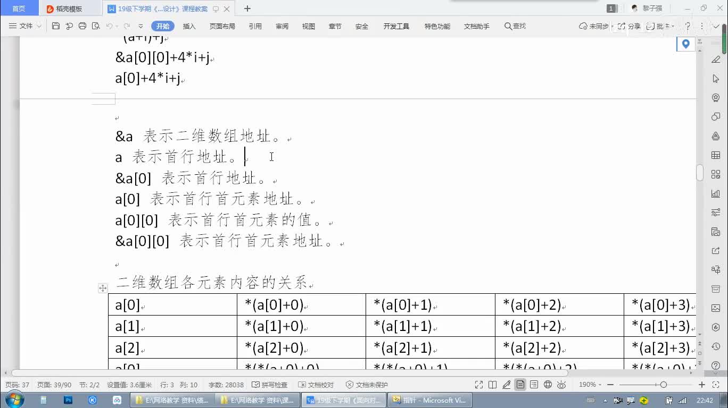The height and width of the screenshot is (408, 728).
Task: Toggle eye protection mode icon
Action: (x=562, y=385)
